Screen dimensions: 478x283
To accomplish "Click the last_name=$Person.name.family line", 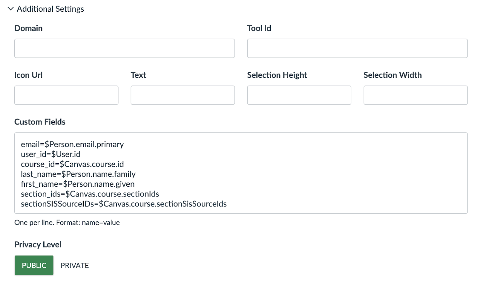I will coord(78,174).
